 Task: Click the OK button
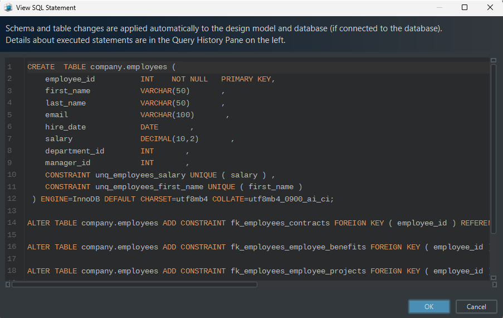(429, 306)
